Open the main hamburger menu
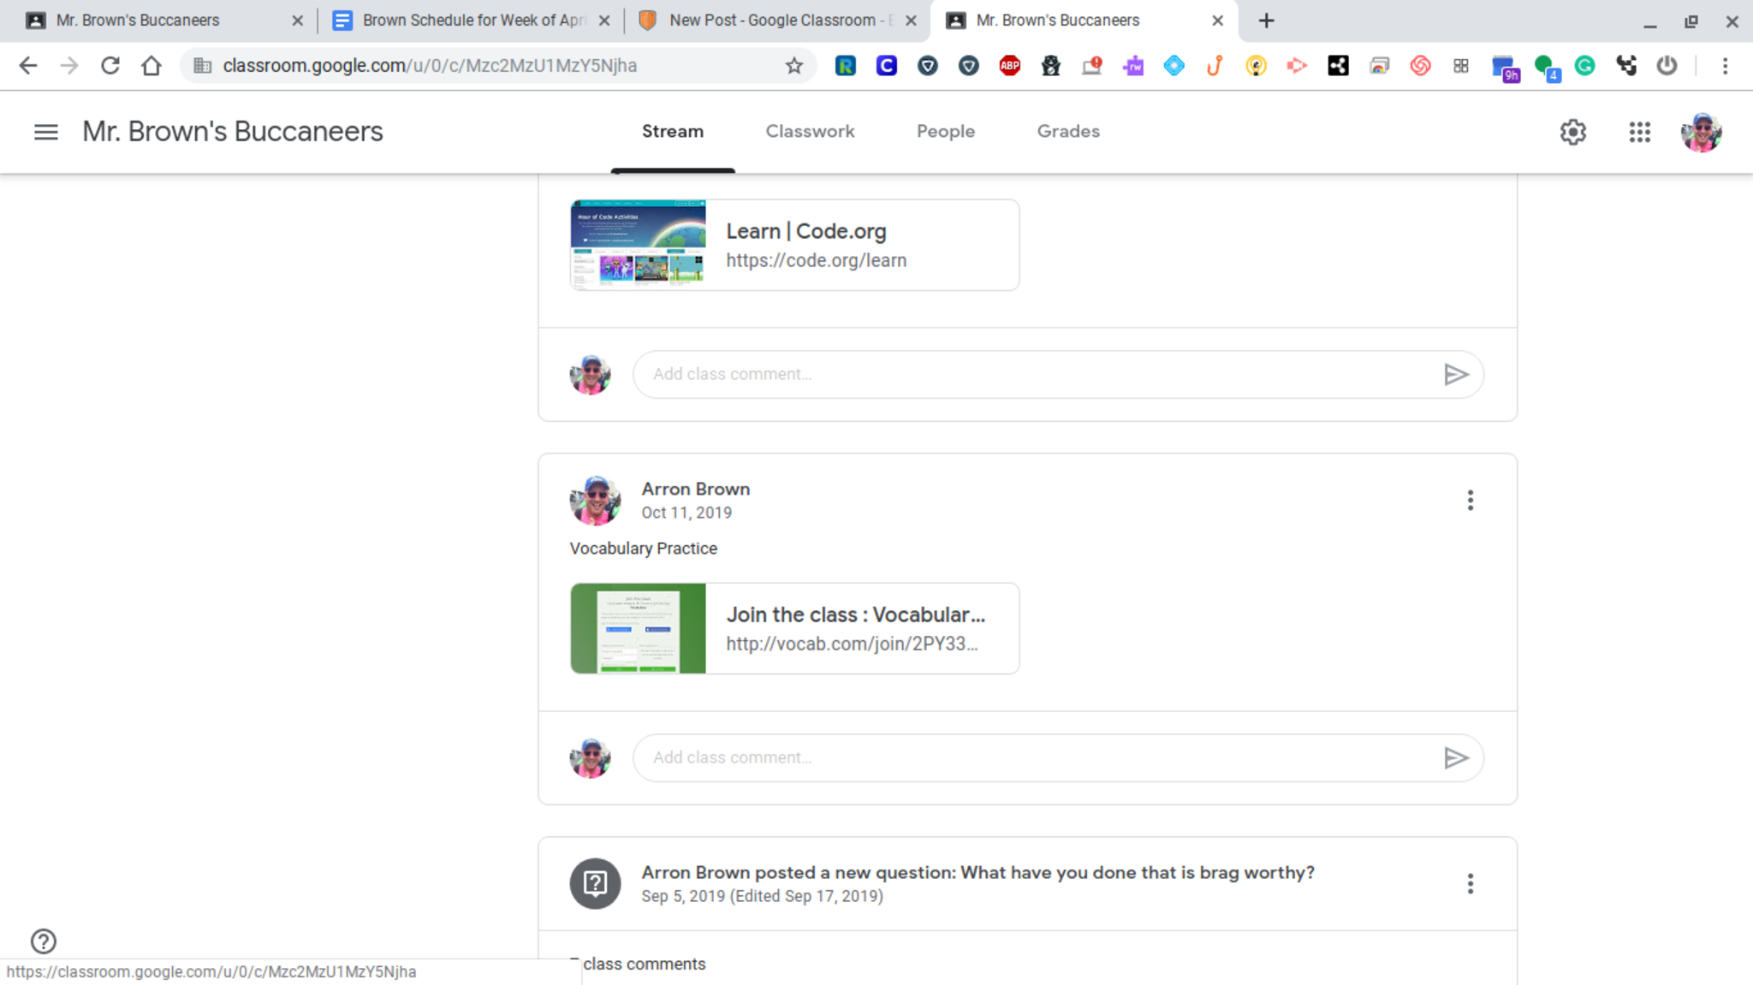The image size is (1753, 985). click(x=46, y=132)
